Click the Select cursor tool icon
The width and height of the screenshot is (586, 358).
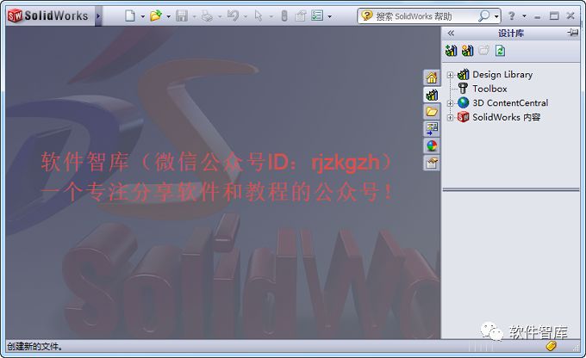click(x=259, y=15)
